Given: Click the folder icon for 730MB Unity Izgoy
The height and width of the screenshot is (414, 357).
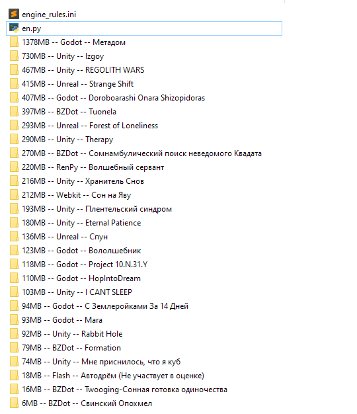Looking at the screenshot, I should [x=14, y=56].
